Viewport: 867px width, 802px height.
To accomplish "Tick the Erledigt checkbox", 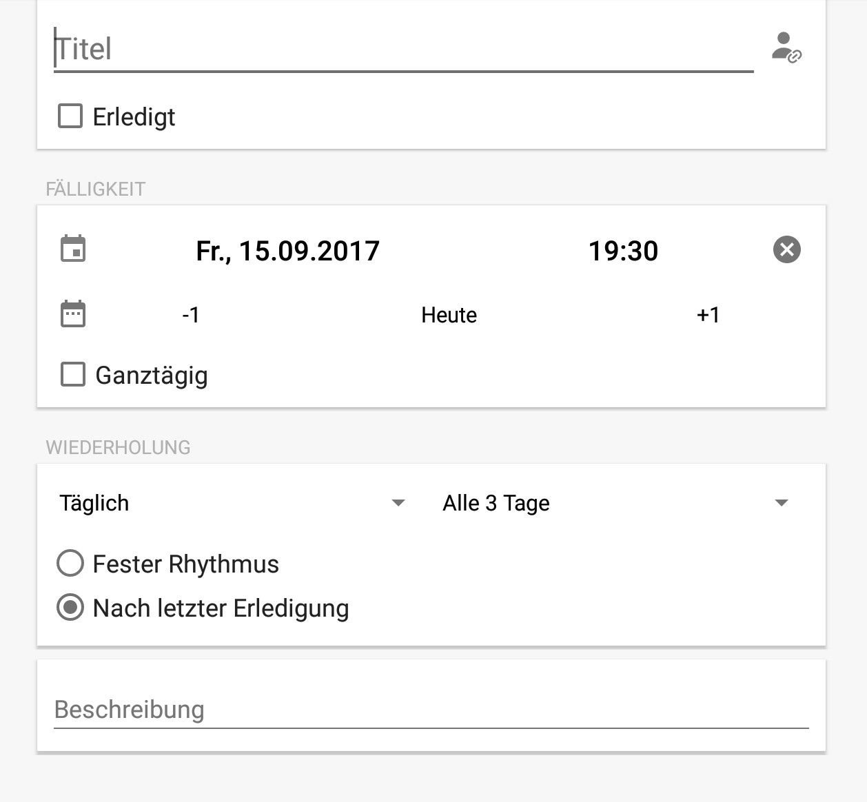I will point(70,116).
